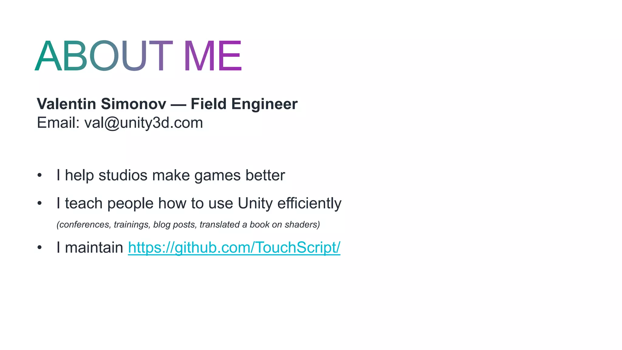Open the GitHub TouchScript link

tap(234, 248)
